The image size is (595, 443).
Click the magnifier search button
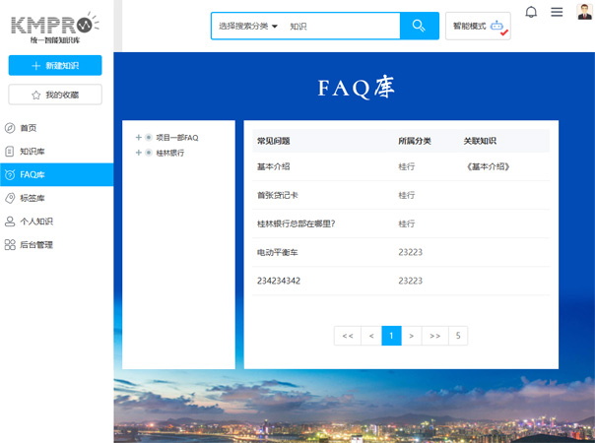pos(419,26)
